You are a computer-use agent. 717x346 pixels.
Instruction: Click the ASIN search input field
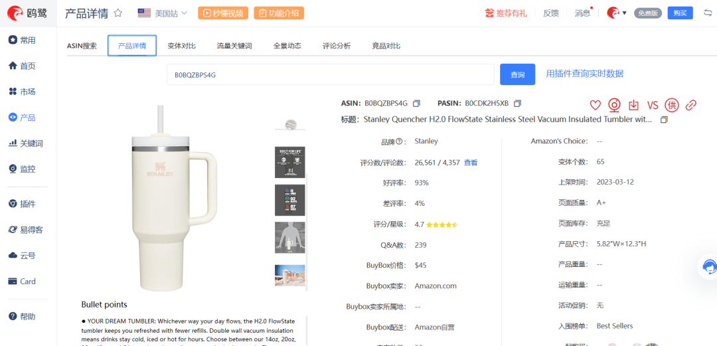(330, 74)
